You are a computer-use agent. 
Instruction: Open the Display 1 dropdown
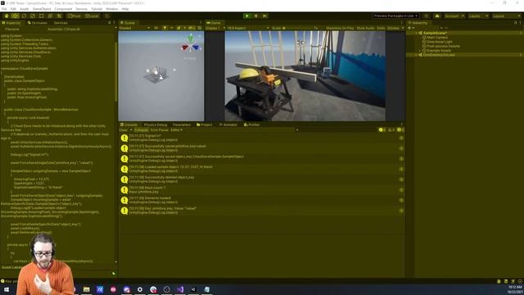215,28
